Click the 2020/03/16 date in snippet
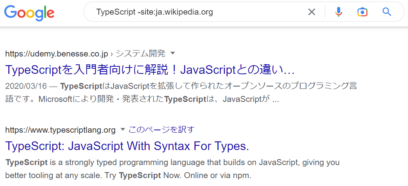Screen dimensions: 408x186 [26, 86]
